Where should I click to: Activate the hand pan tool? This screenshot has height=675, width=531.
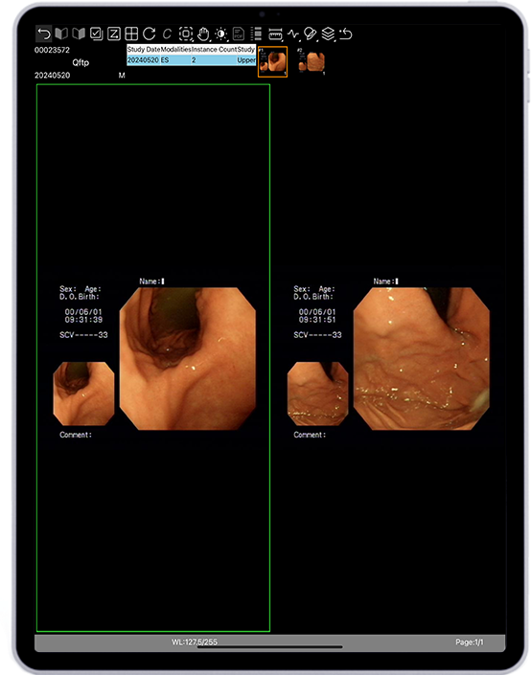(203, 34)
